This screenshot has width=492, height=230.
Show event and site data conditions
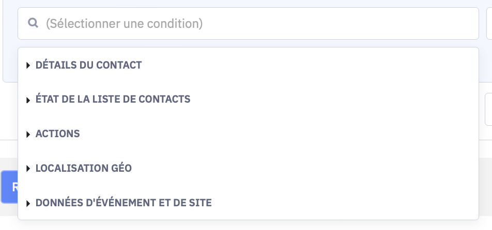click(248, 203)
